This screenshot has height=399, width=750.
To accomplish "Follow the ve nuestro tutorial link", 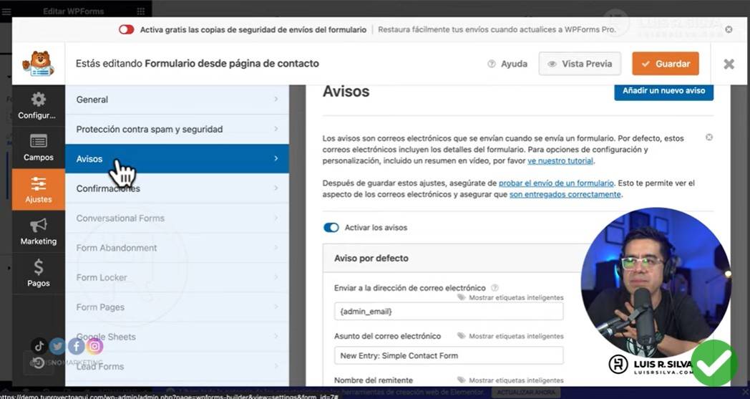I will tap(560, 161).
